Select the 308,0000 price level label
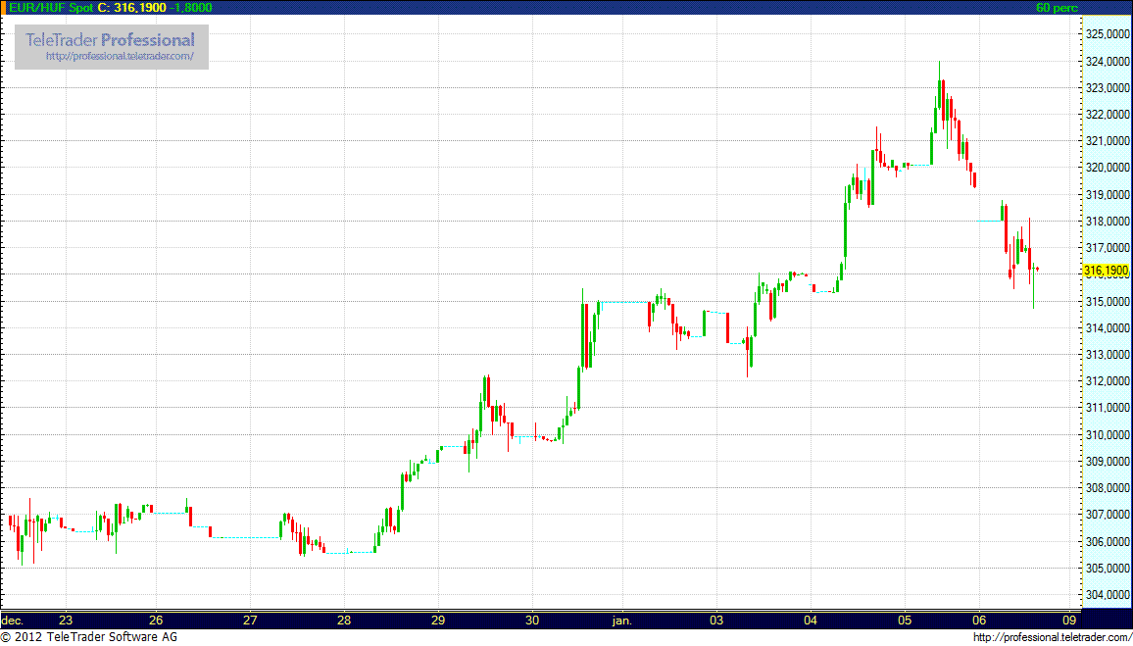Viewport: 1133px width, 646px height. click(x=1107, y=488)
